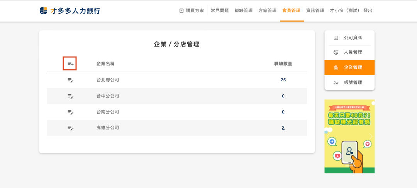Click the 帳號管理 sidebar icon
Image resolution: width=417 pixels, height=188 pixels.
pyautogui.click(x=336, y=82)
